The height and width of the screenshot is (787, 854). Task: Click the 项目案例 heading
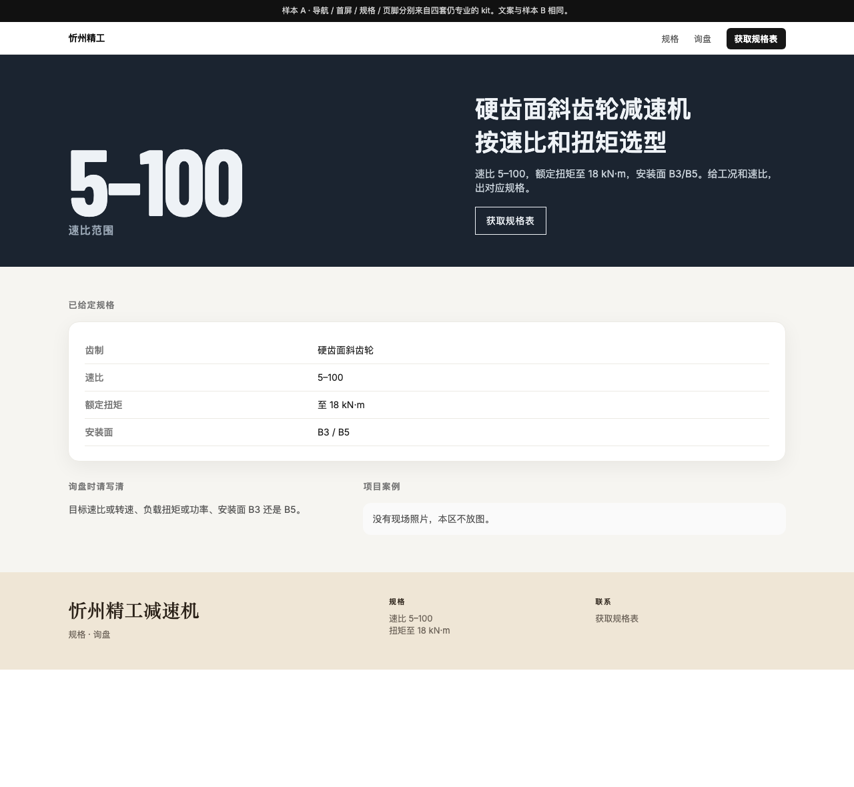click(382, 486)
